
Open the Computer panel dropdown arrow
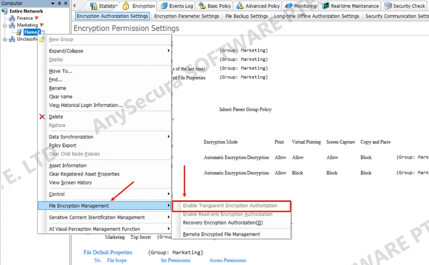click(x=53, y=4)
